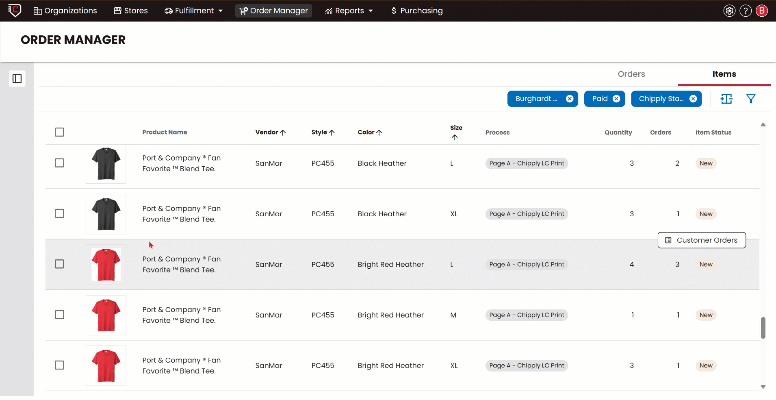
Task: Check the select-all checkbox in the header
Action: [x=59, y=132]
